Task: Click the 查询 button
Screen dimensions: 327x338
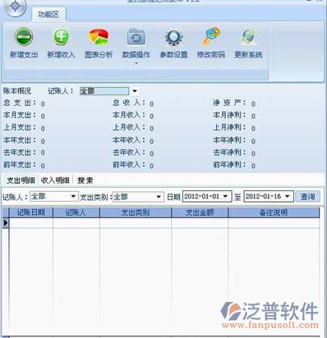Action: pos(307,196)
